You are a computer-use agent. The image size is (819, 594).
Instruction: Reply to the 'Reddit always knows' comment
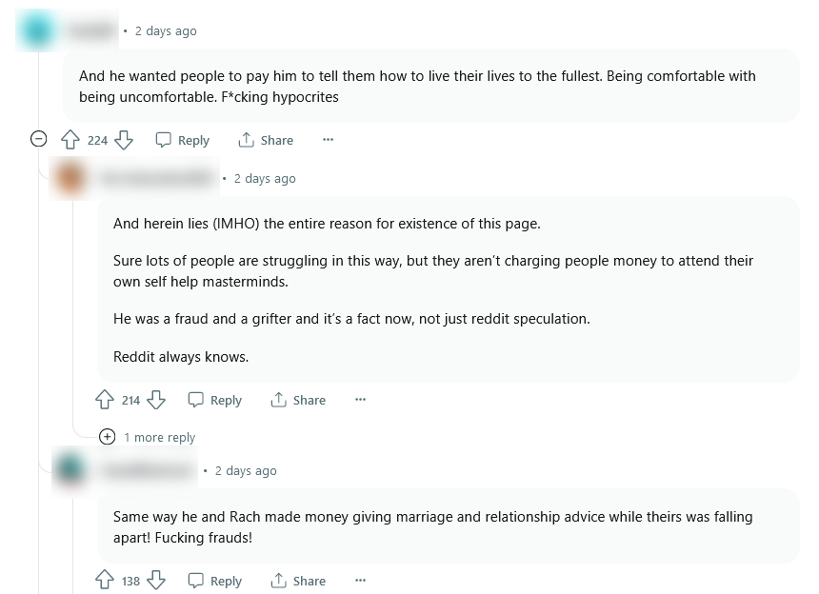(214, 400)
